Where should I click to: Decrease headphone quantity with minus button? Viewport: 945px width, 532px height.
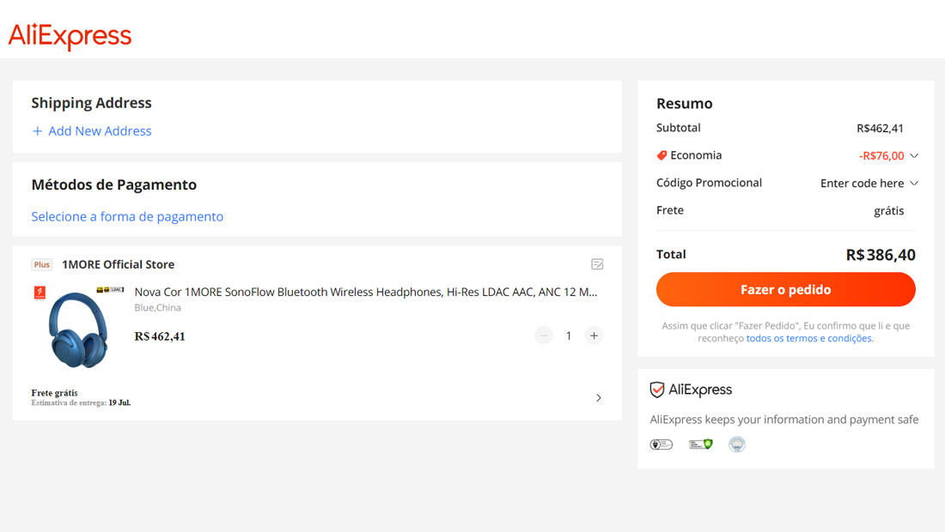(x=544, y=336)
